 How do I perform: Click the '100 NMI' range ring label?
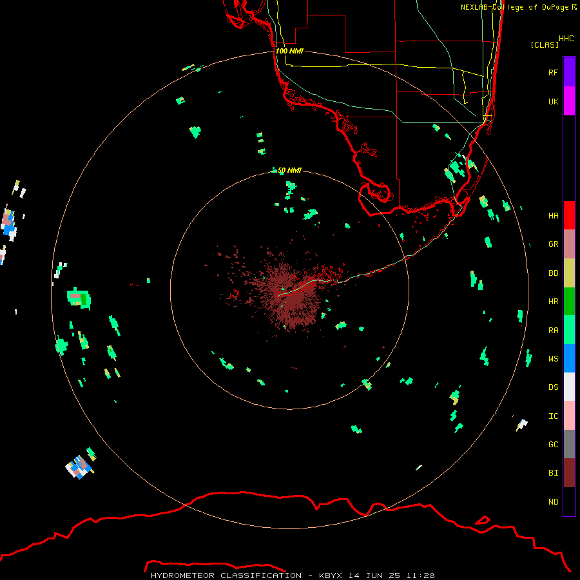(289, 51)
